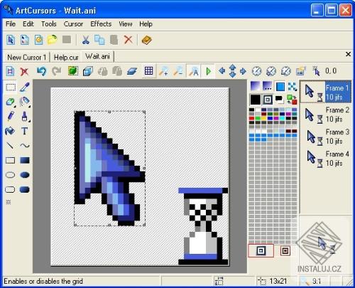The width and height of the screenshot is (355, 288).
Task: Create a new cursor from the main toolbar
Action: (x=11, y=40)
